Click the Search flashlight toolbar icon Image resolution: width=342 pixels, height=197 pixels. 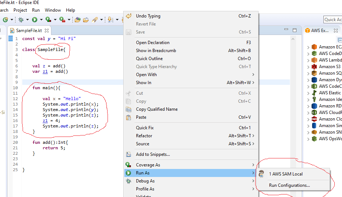95,20
